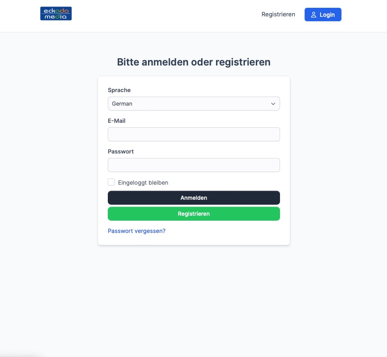
Task: Open the Sprache language dropdown
Action: point(194,104)
